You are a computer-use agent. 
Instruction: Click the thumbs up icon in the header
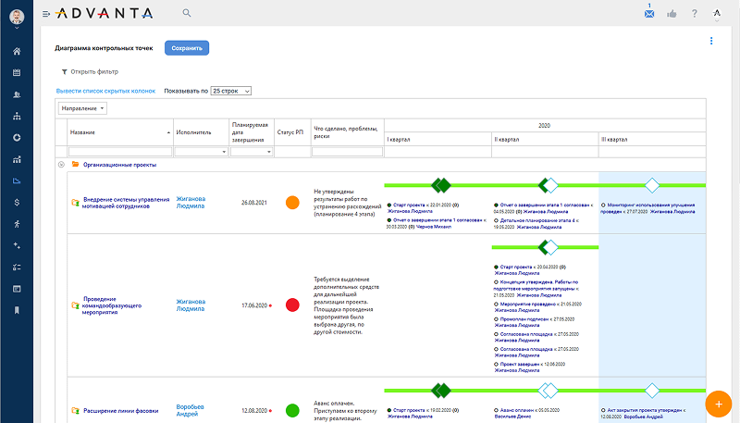click(x=672, y=14)
